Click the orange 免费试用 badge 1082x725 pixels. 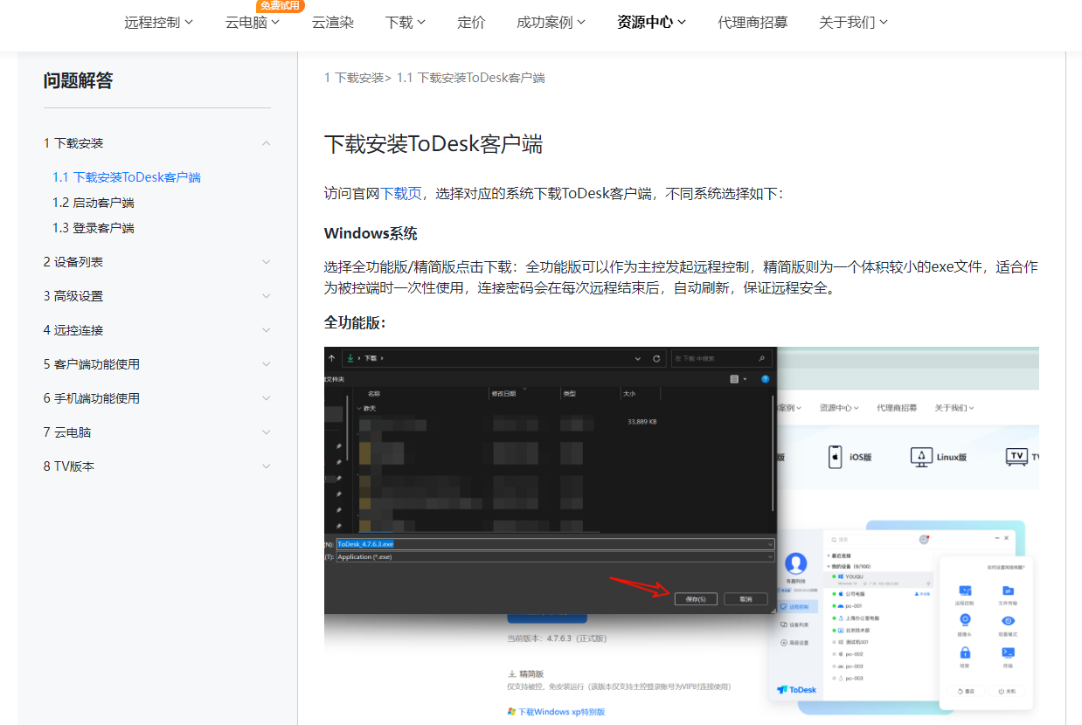[x=280, y=5]
